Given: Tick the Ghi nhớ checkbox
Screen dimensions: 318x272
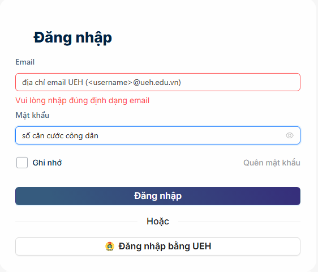Looking at the screenshot, I should [22, 163].
